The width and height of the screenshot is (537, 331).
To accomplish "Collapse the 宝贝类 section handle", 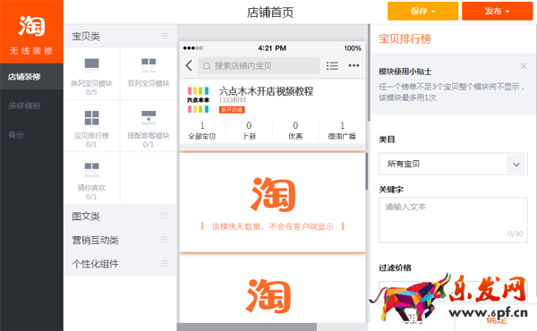I will (x=165, y=36).
